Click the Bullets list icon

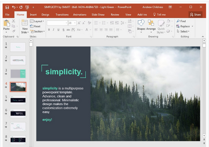96,23
